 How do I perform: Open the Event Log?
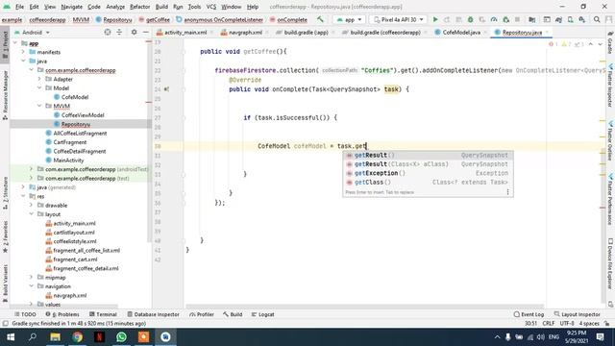(x=529, y=314)
